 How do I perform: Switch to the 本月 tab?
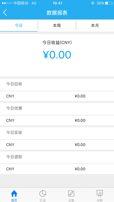tap(95, 26)
